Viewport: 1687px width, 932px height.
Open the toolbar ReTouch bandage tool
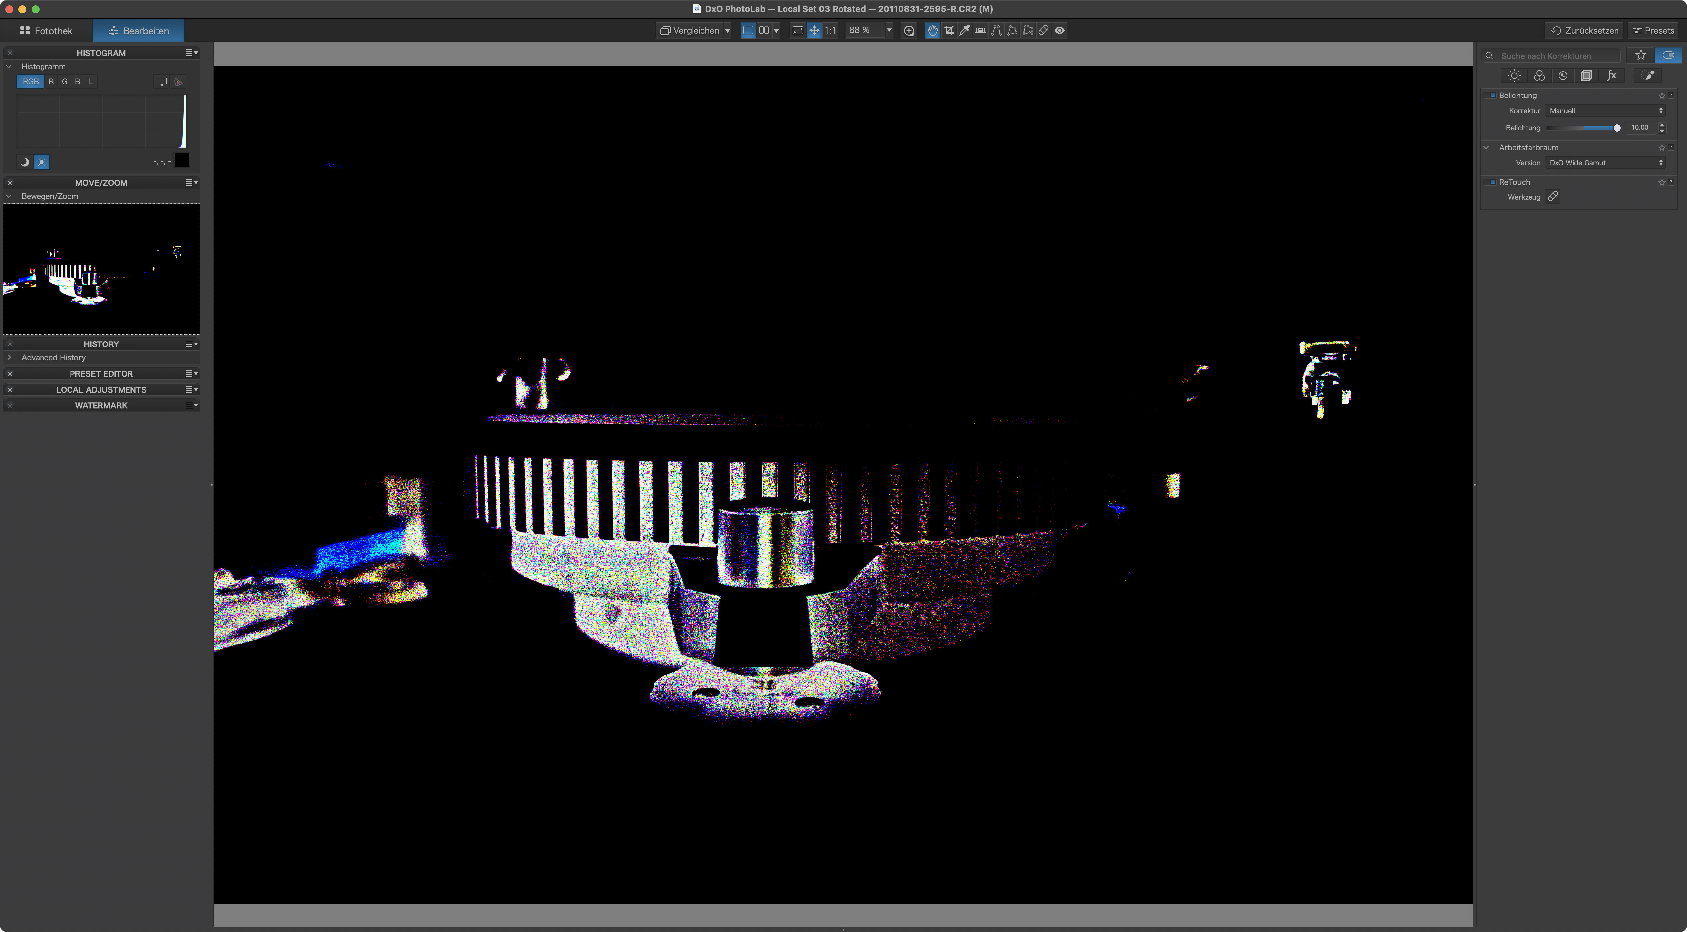[1043, 30]
